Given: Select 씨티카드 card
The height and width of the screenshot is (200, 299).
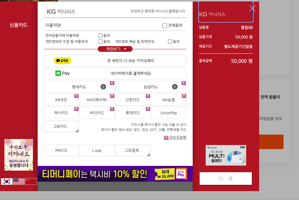Looking at the screenshot, I should (x=97, y=113).
